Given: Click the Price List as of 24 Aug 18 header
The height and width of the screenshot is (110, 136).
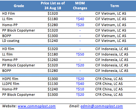Looking at the screenshot, I should [53, 6].
